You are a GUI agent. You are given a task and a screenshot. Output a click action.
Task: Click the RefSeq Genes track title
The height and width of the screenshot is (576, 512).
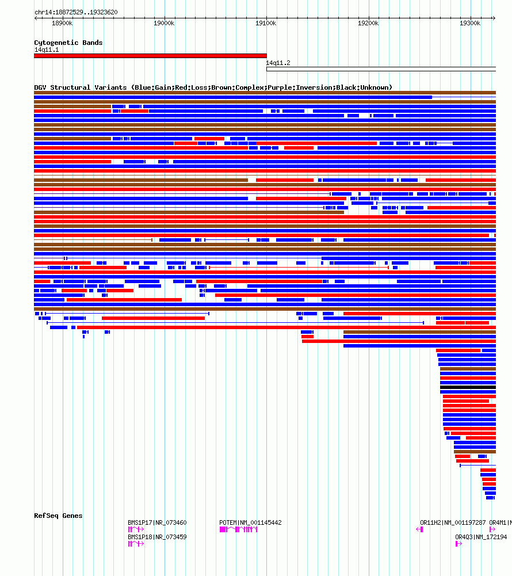point(58,516)
